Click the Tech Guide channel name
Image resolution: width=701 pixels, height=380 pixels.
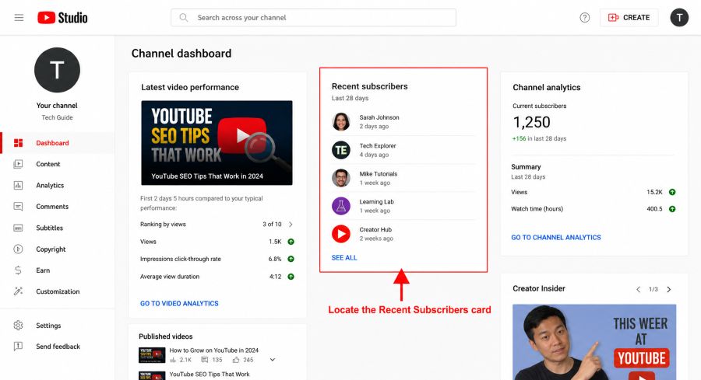point(57,117)
